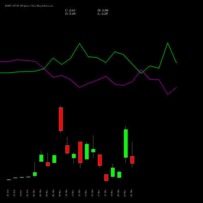Image resolution: width=203 pixels, height=203 pixels.
Task: Click the 10 Mar date label
Action: pyautogui.click(x=66, y=193)
